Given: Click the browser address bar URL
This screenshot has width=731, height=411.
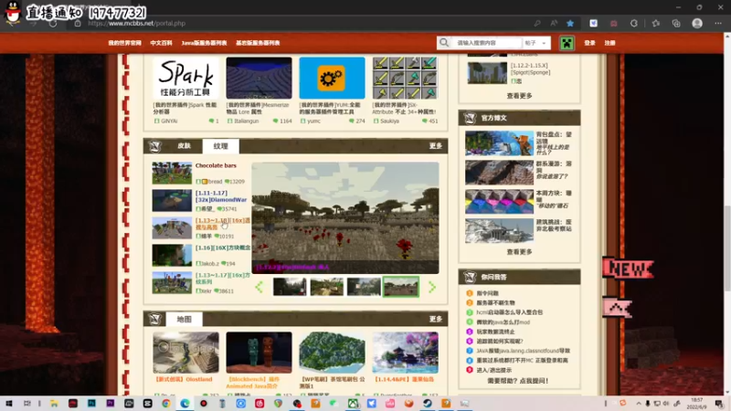Looking at the screenshot, I should (x=136, y=24).
